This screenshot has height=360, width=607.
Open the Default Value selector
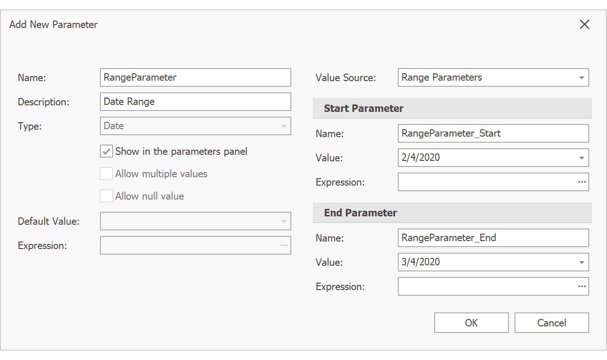coord(195,221)
